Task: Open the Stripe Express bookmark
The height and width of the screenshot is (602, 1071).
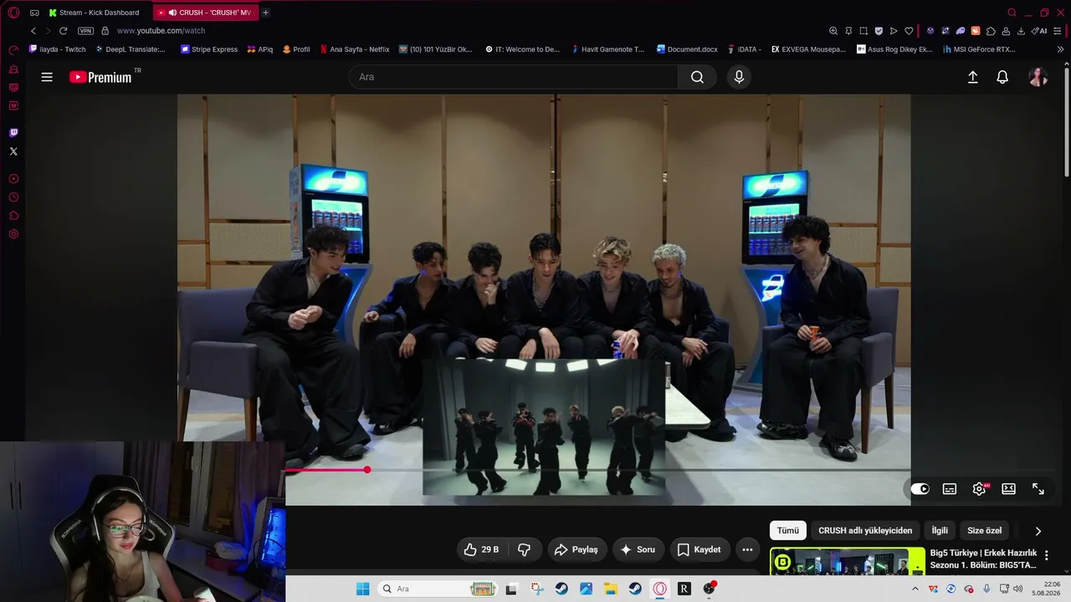Action: pyautogui.click(x=209, y=49)
